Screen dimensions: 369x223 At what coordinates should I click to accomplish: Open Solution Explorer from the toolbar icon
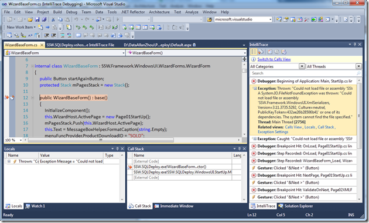coord(279,19)
